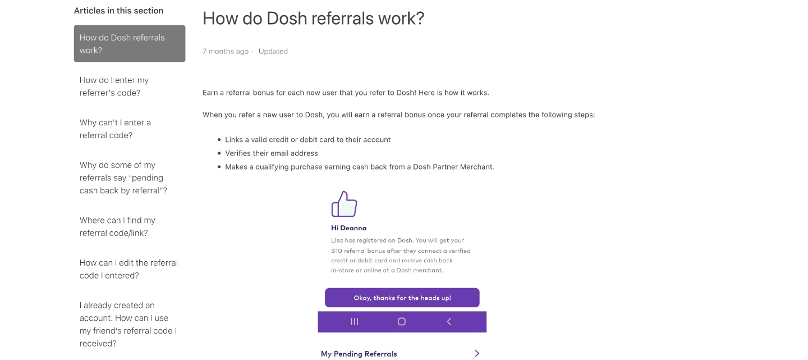808x360 pixels.
Task: Open "How can I edit the referral code" article
Action: [x=128, y=269]
